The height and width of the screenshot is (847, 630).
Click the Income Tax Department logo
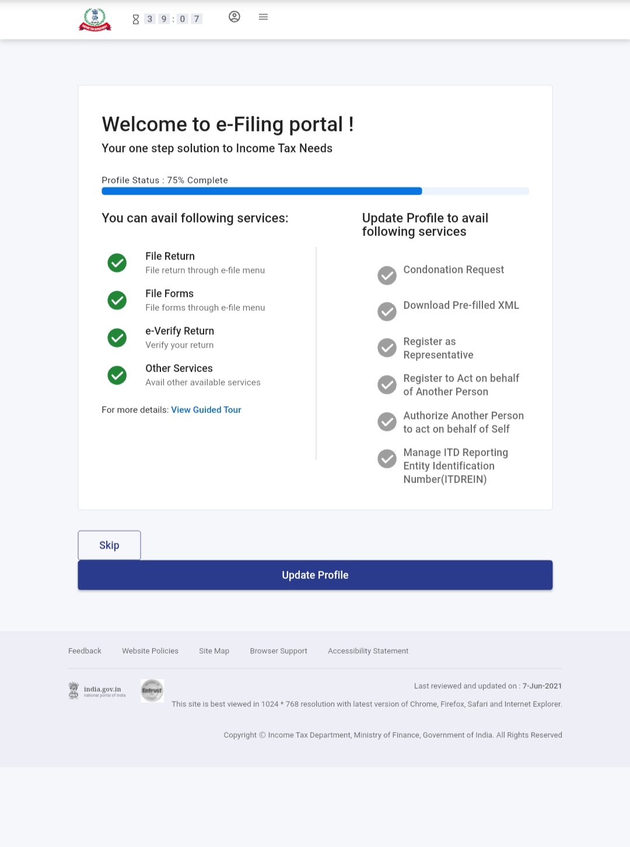tap(95, 19)
